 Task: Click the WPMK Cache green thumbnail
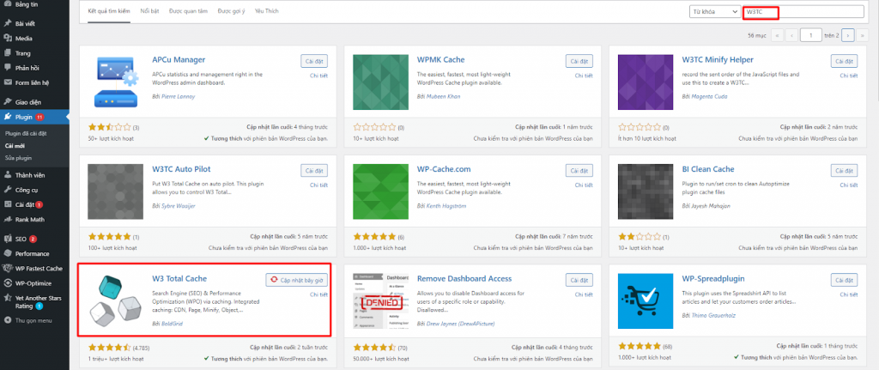tap(380, 82)
